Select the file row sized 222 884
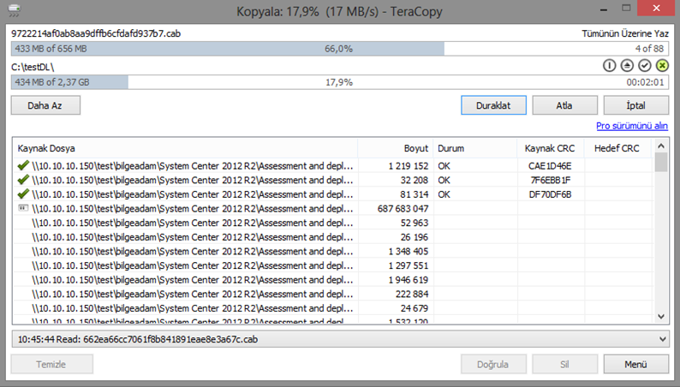The height and width of the screenshot is (387, 680). (332, 294)
